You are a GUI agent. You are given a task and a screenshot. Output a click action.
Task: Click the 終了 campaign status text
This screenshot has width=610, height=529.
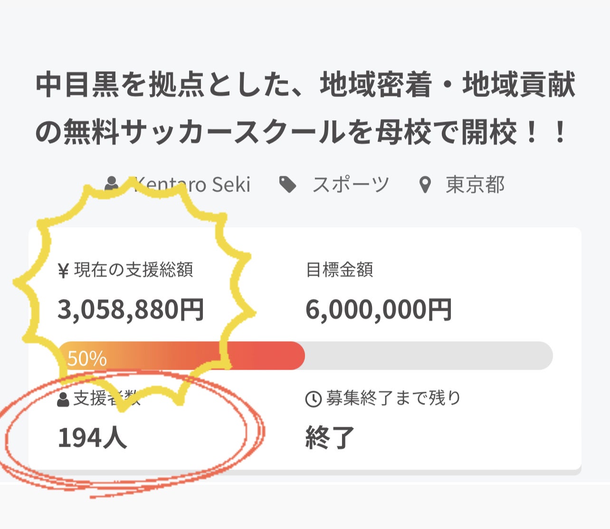(x=330, y=437)
